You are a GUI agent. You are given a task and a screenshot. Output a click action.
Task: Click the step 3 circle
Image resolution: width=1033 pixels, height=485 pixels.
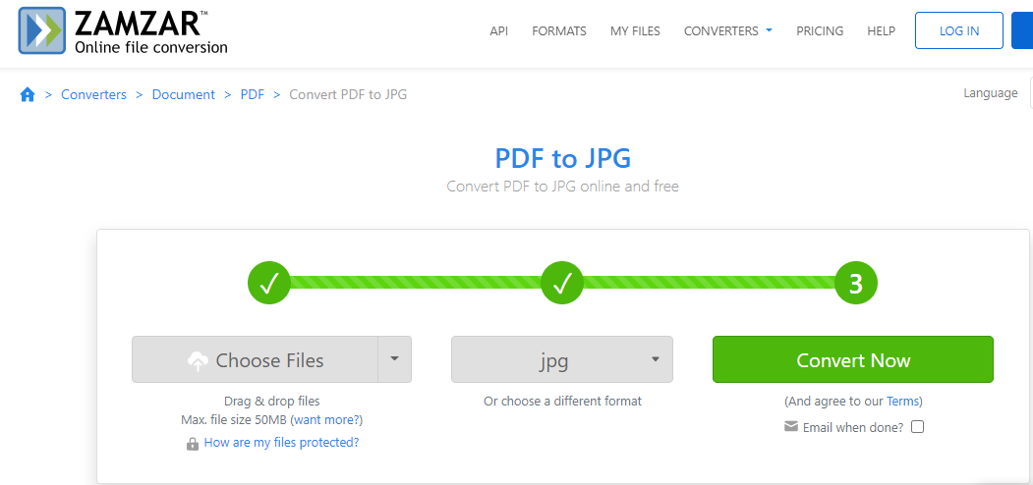pyautogui.click(x=856, y=283)
